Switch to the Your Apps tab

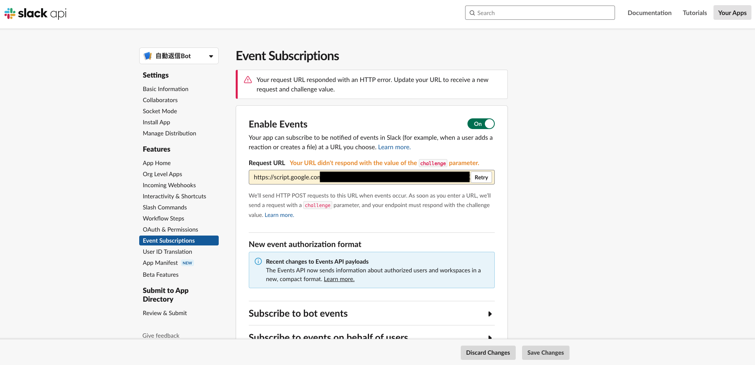(x=732, y=12)
